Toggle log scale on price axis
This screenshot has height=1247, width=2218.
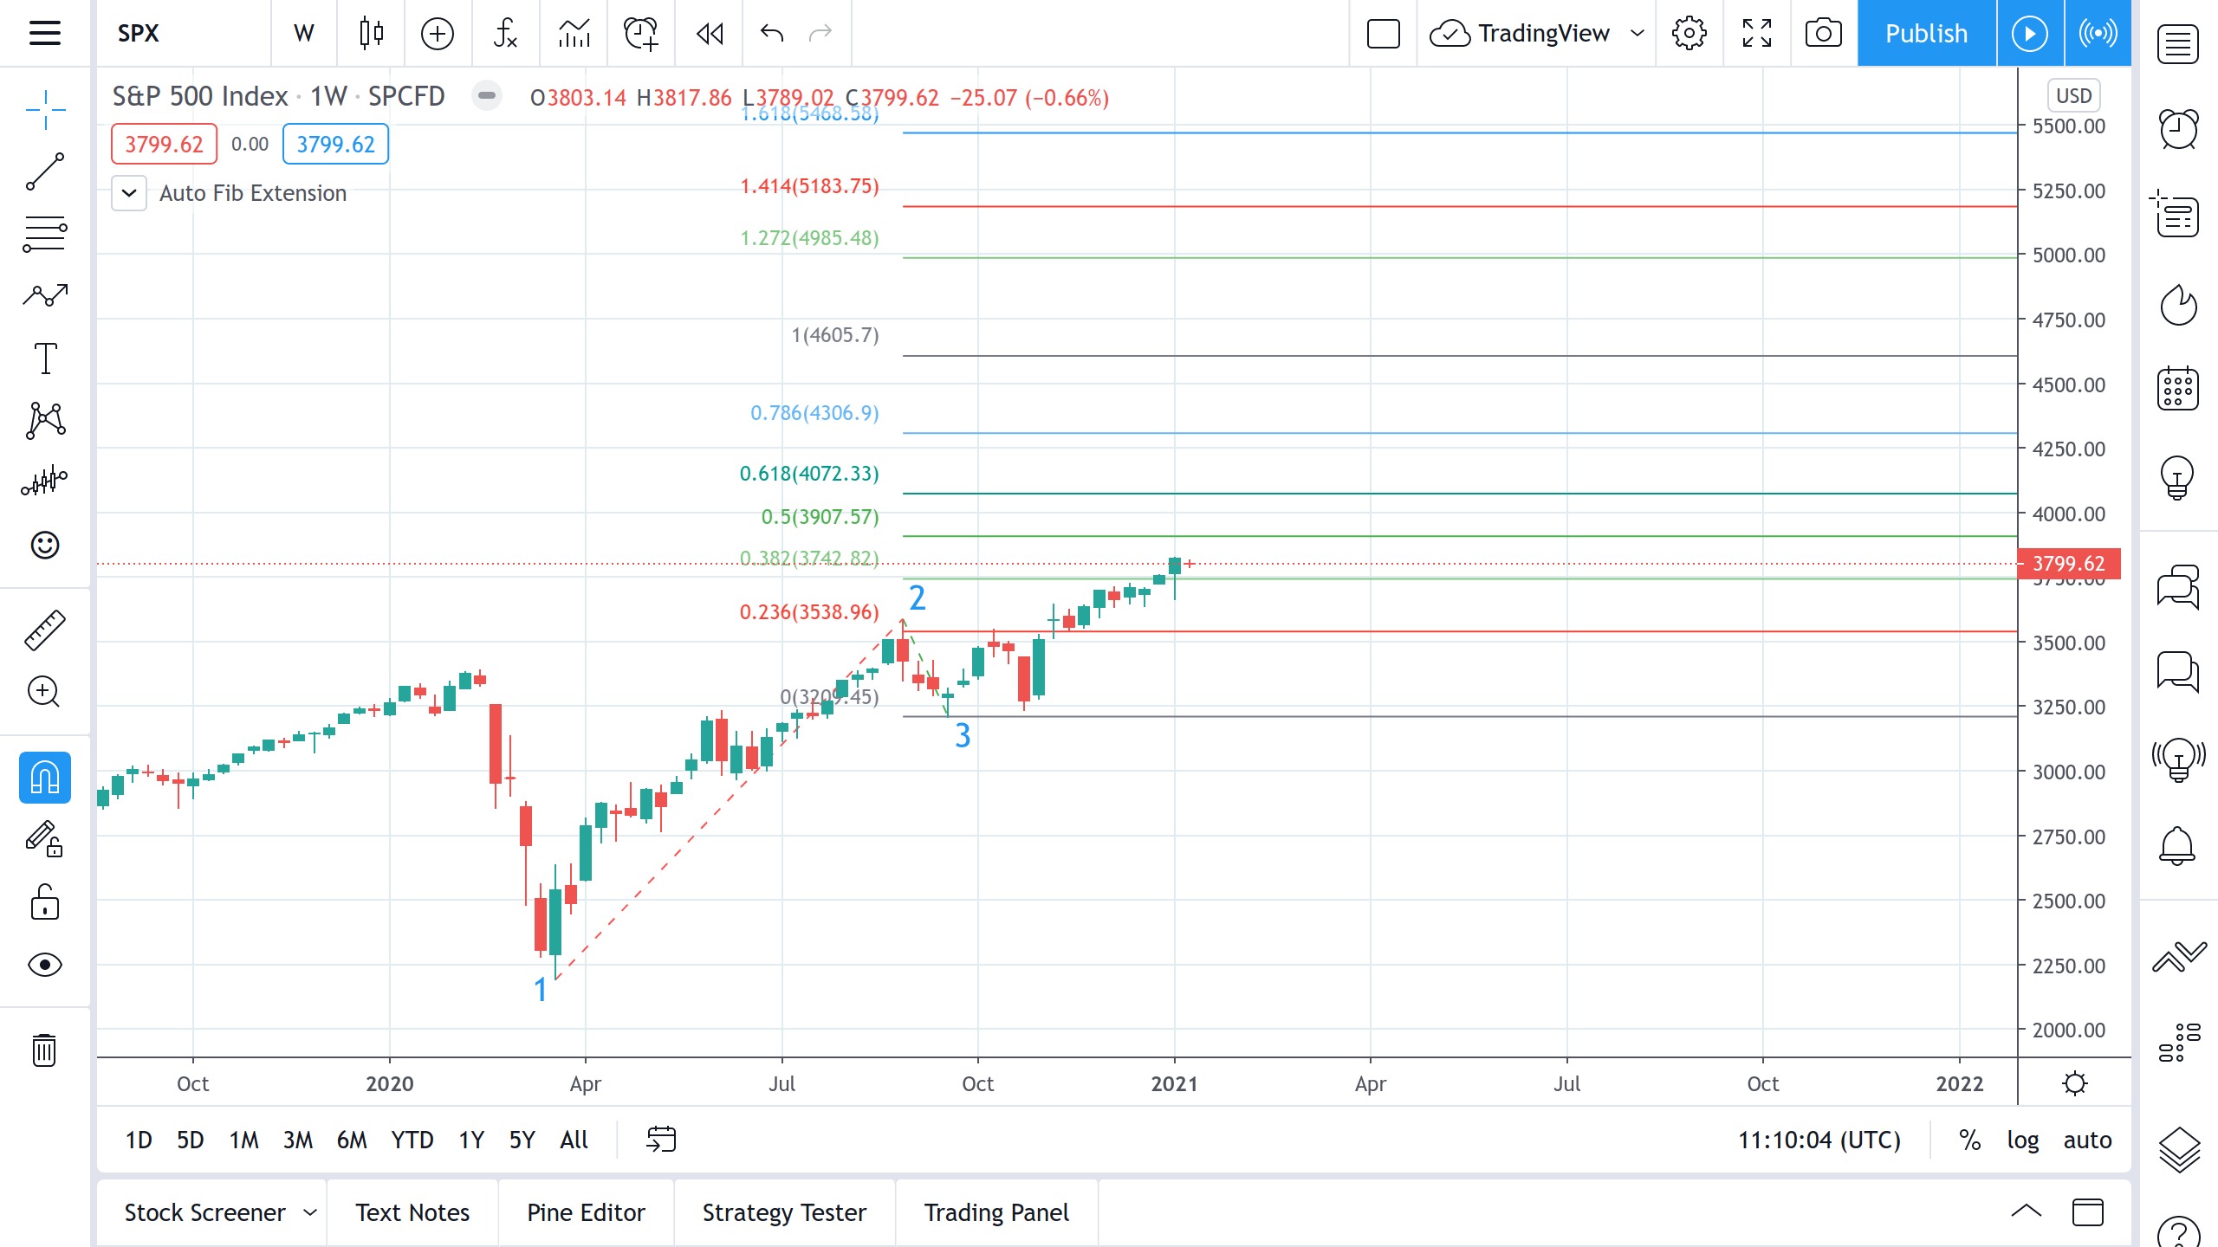[x=2023, y=1140]
